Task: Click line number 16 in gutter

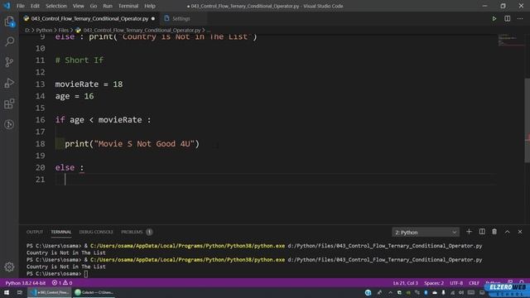Action: (x=40, y=120)
